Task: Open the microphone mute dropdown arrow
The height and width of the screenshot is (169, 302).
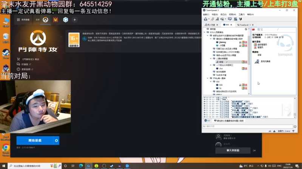Action: (x=225, y=19)
